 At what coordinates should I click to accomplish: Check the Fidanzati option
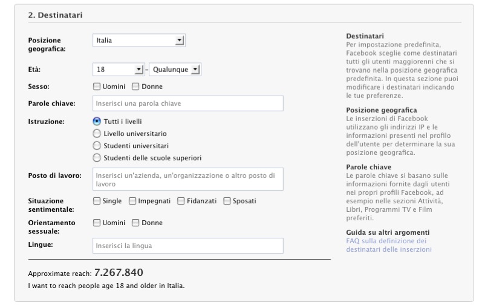(181, 201)
